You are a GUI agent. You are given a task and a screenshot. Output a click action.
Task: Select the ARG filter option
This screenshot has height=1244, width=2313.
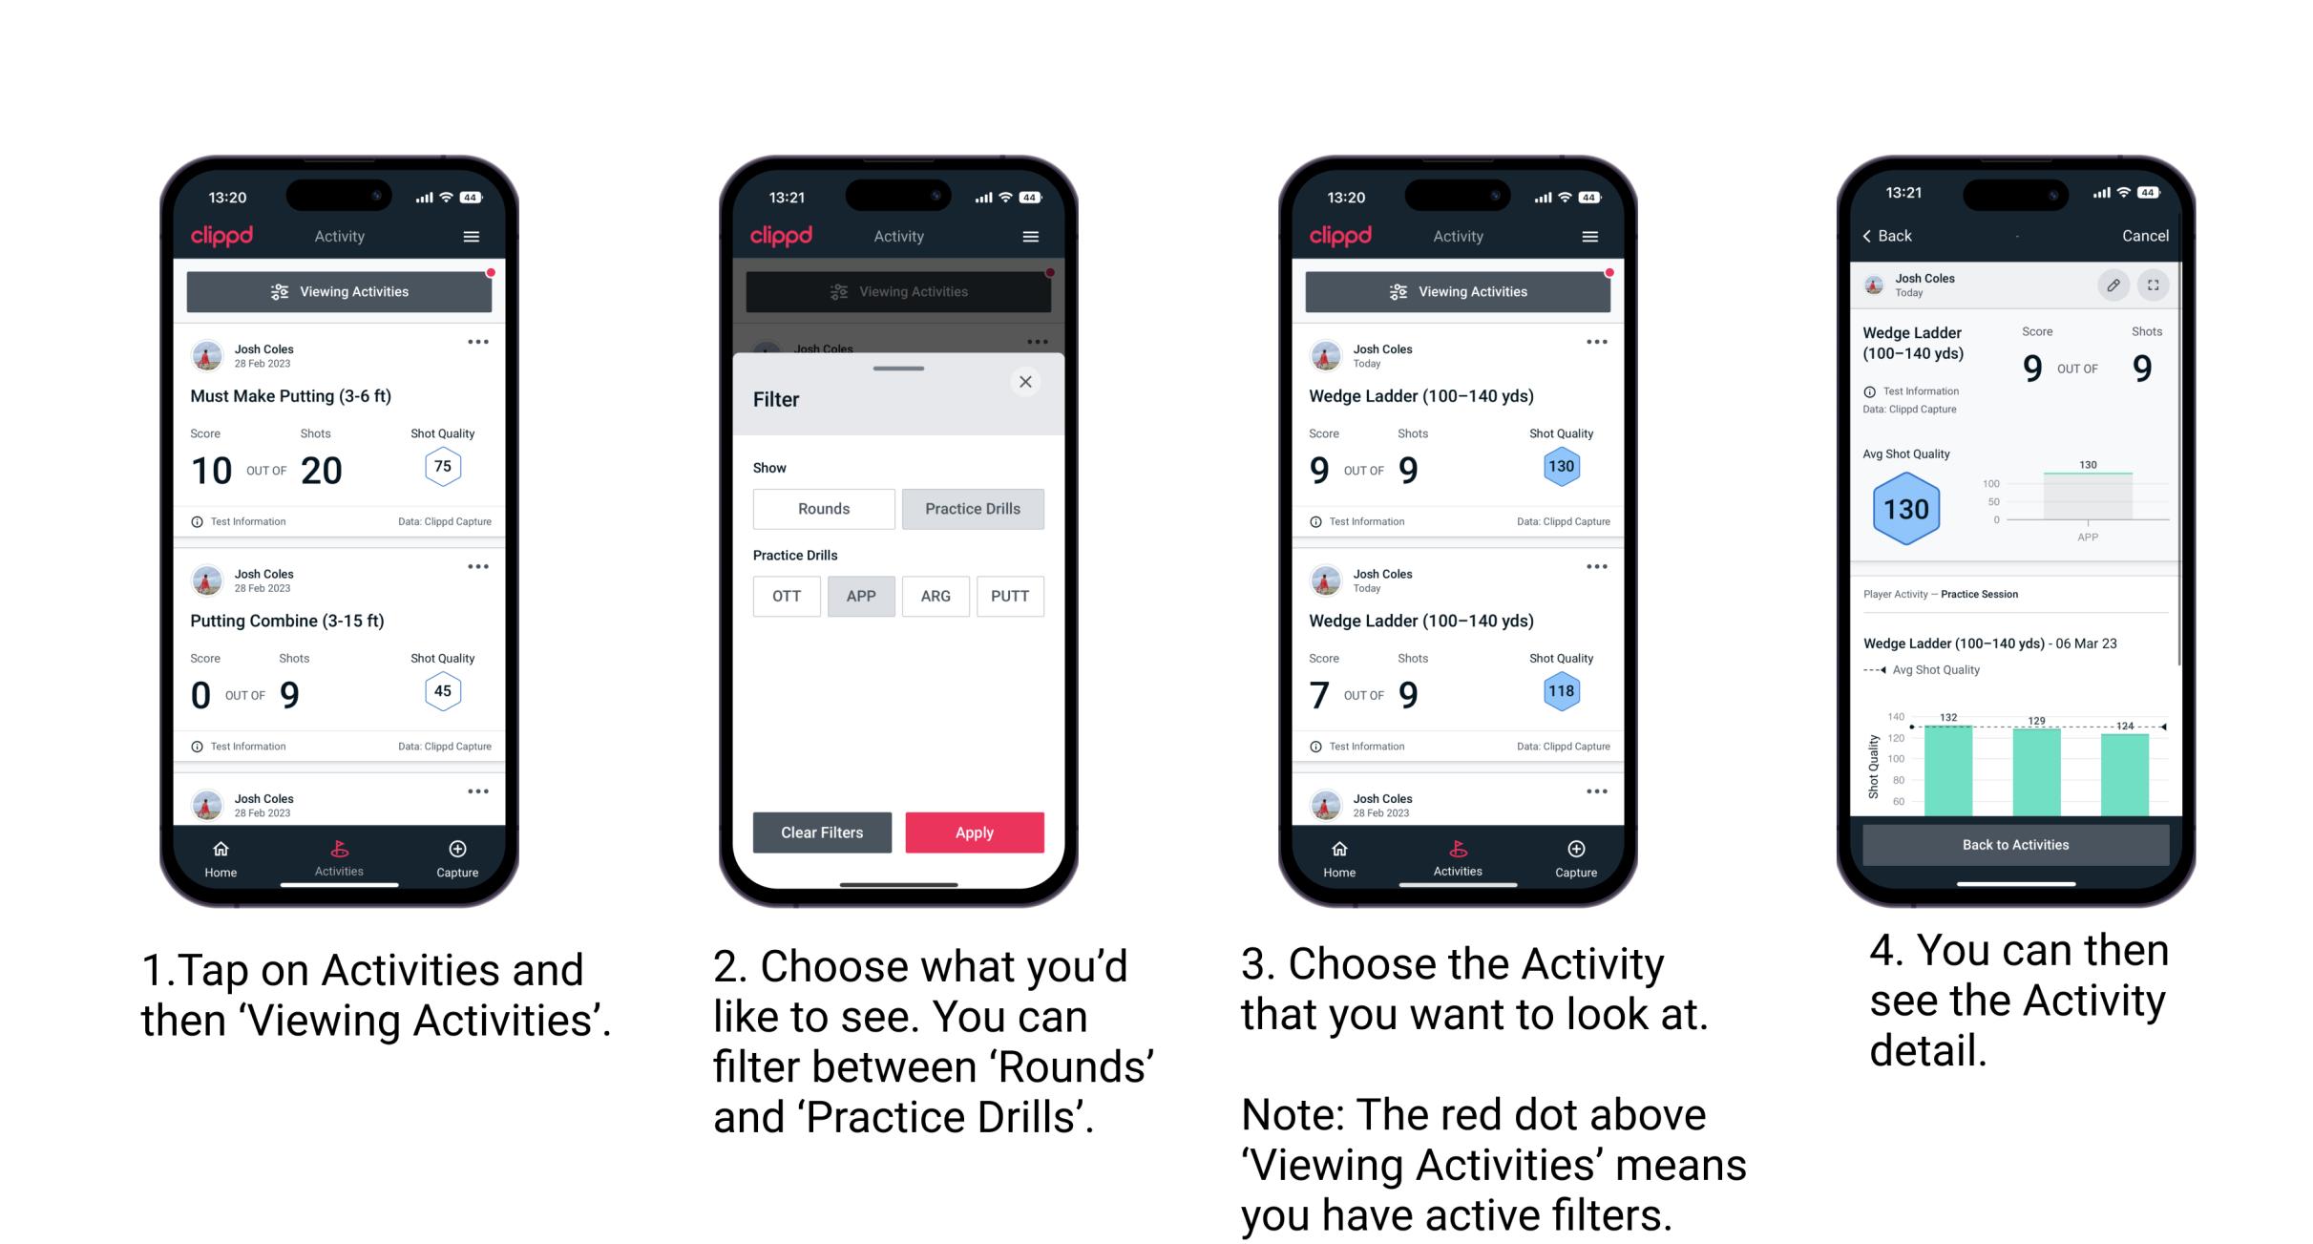935,595
